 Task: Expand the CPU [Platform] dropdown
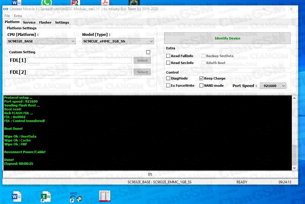41,41
